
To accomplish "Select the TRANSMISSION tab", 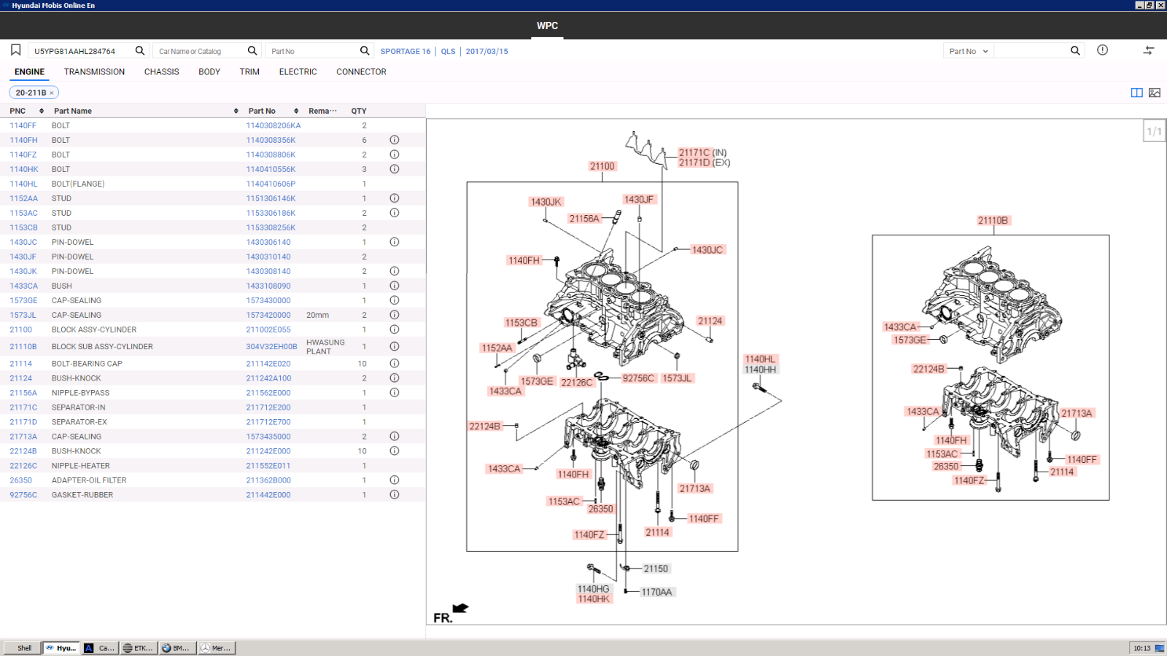I will pos(94,71).
